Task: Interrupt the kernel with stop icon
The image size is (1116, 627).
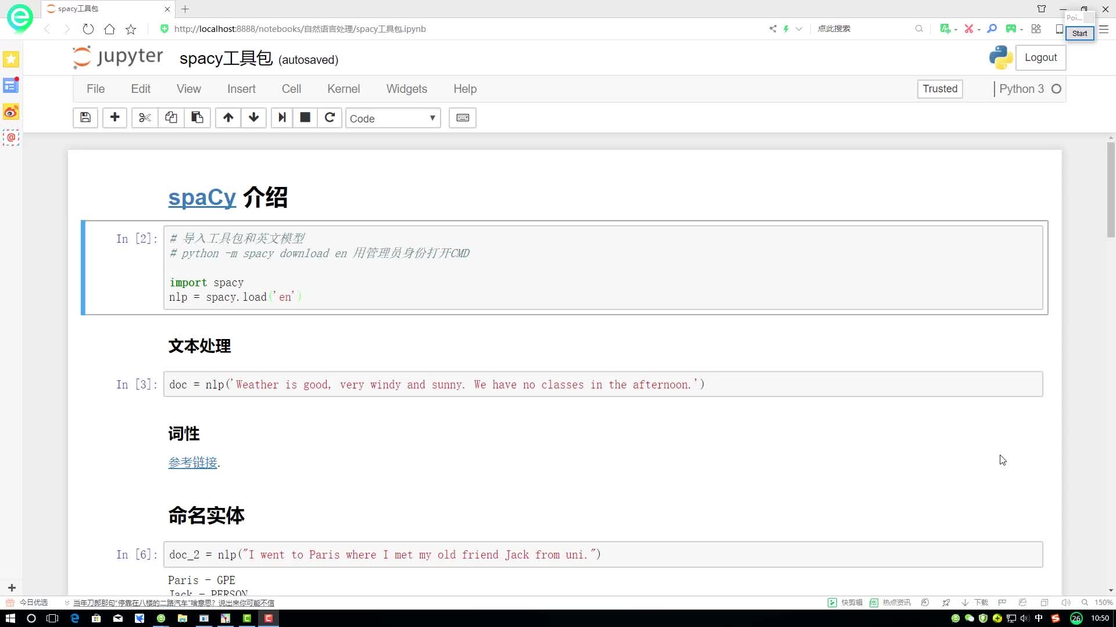Action: [305, 118]
